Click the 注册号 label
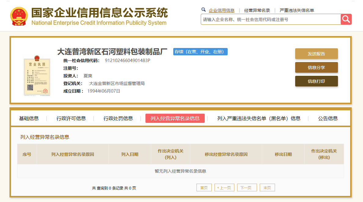The width and height of the screenshot is (363, 202). (x=71, y=68)
